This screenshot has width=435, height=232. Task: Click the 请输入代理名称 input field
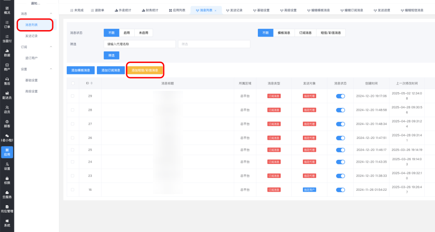point(139,44)
